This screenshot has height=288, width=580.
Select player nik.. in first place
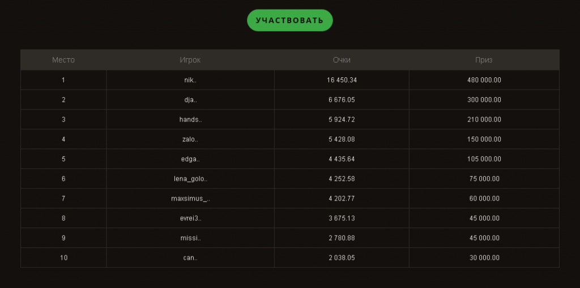190,80
